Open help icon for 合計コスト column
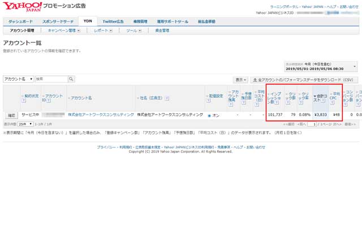Image resolution: width=362 pixels, height=241 pixels. 323,100
